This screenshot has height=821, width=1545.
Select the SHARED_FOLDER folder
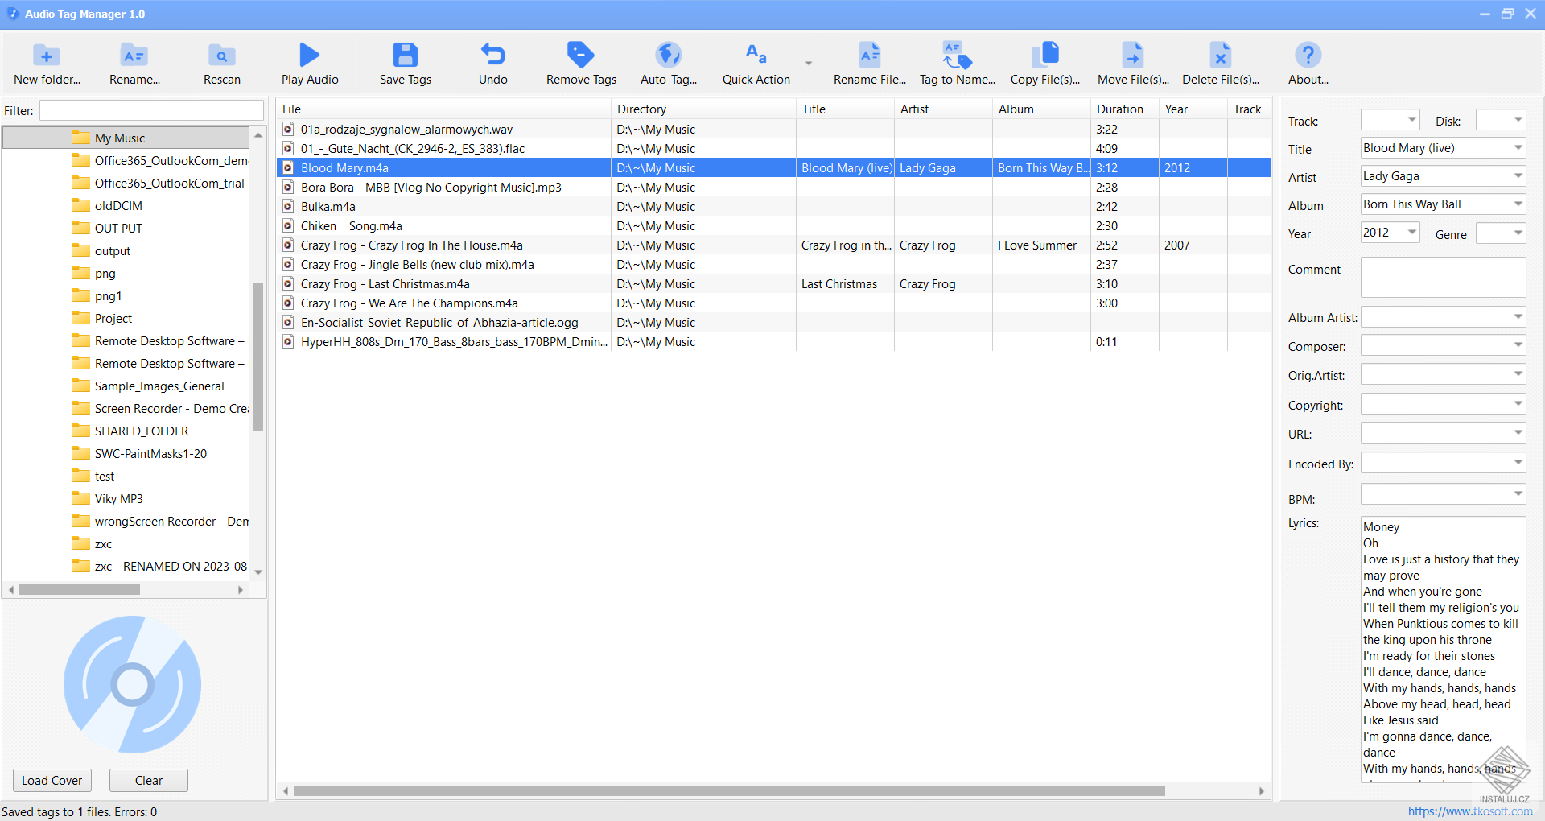coord(142,431)
